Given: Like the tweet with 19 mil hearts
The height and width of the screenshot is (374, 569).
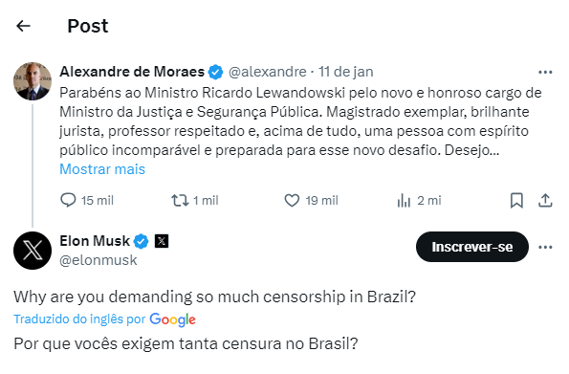Looking at the screenshot, I should click(312, 201).
